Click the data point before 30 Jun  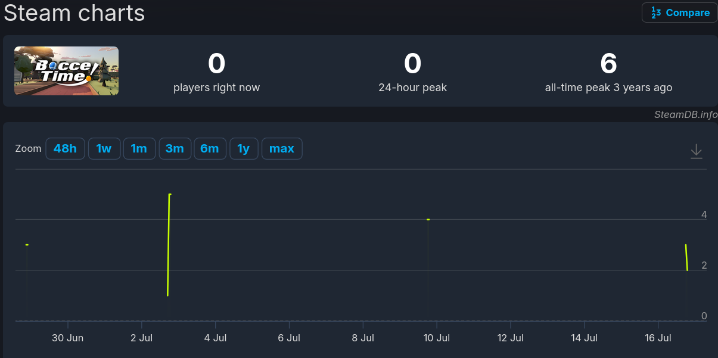(27, 245)
